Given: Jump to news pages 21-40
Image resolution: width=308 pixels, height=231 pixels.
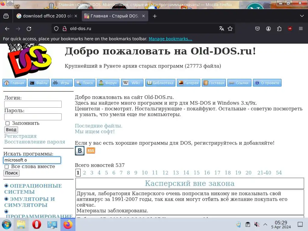Looking at the screenshot, I should coord(264,173).
